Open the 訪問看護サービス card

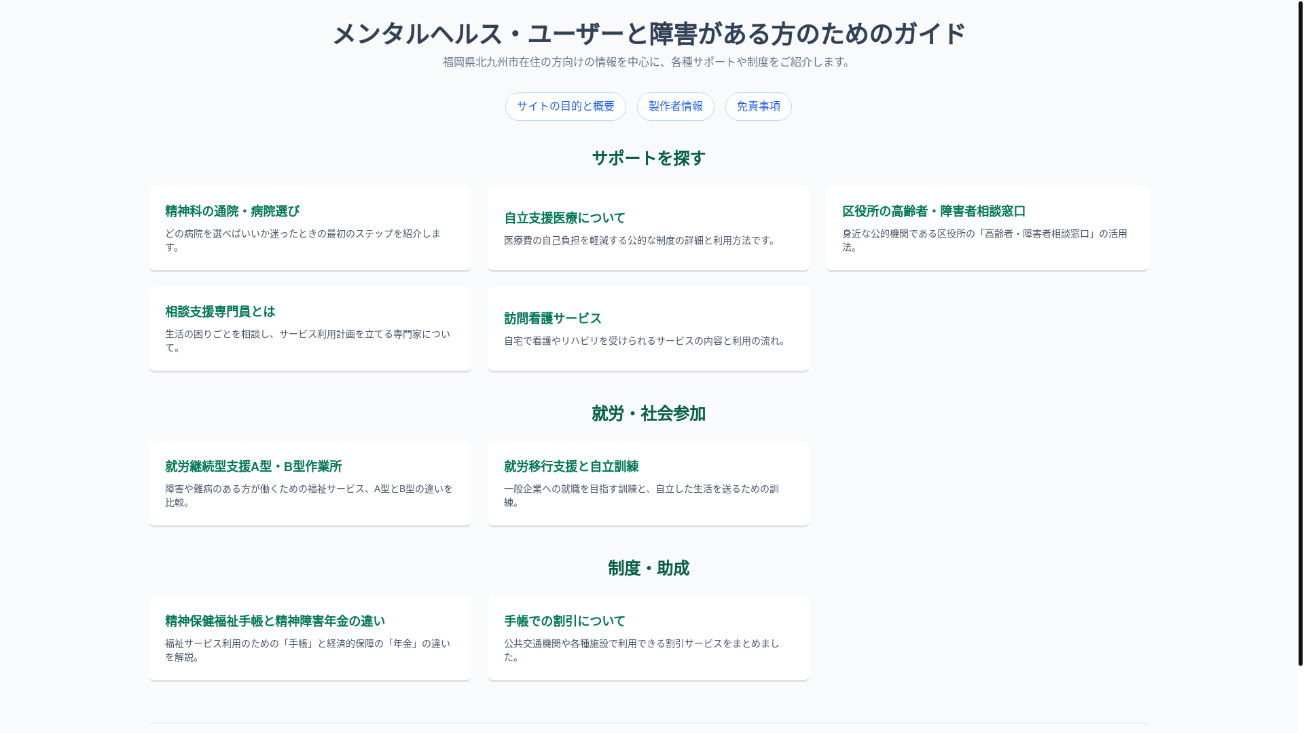(x=648, y=328)
